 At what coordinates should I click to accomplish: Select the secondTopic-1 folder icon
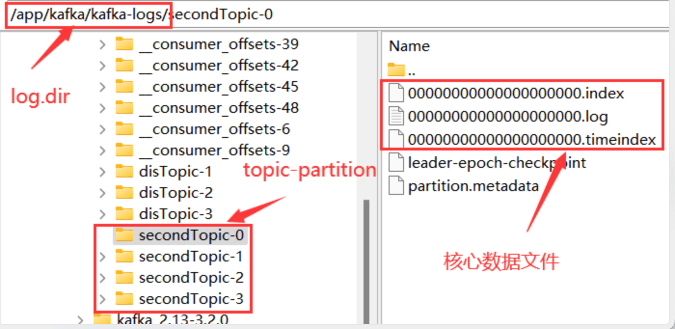[x=124, y=256]
